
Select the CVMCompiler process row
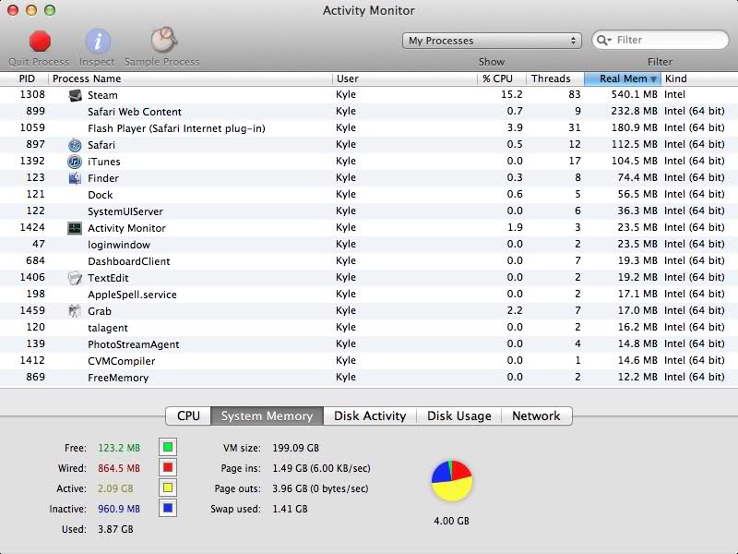tap(369, 361)
